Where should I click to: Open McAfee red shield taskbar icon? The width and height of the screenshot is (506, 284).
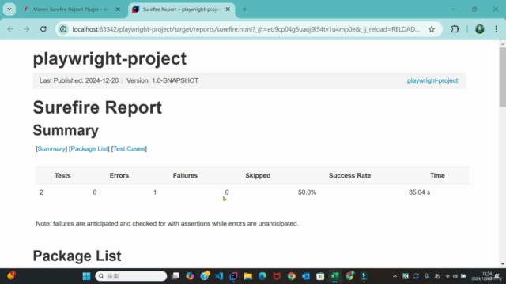coord(277,276)
